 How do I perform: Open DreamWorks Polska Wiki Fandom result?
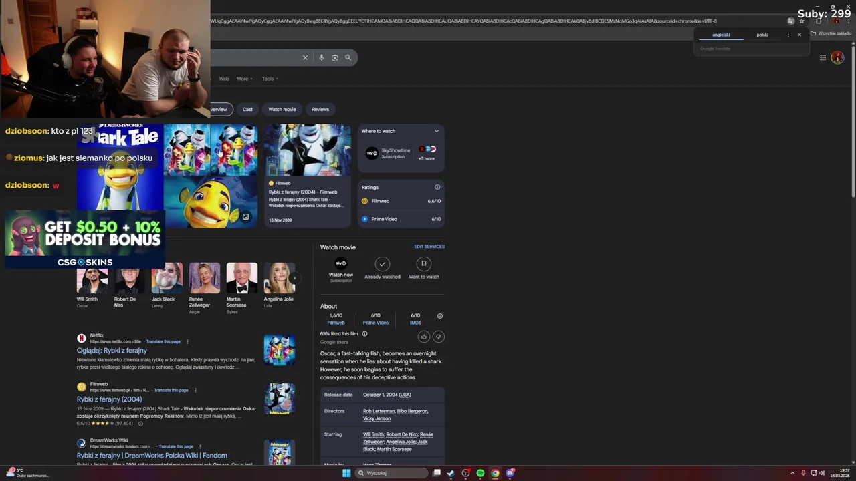coord(152,456)
